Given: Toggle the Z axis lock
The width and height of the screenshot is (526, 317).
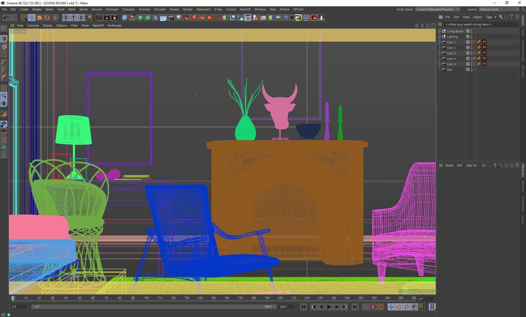Looking at the screenshot, I should point(81,18).
